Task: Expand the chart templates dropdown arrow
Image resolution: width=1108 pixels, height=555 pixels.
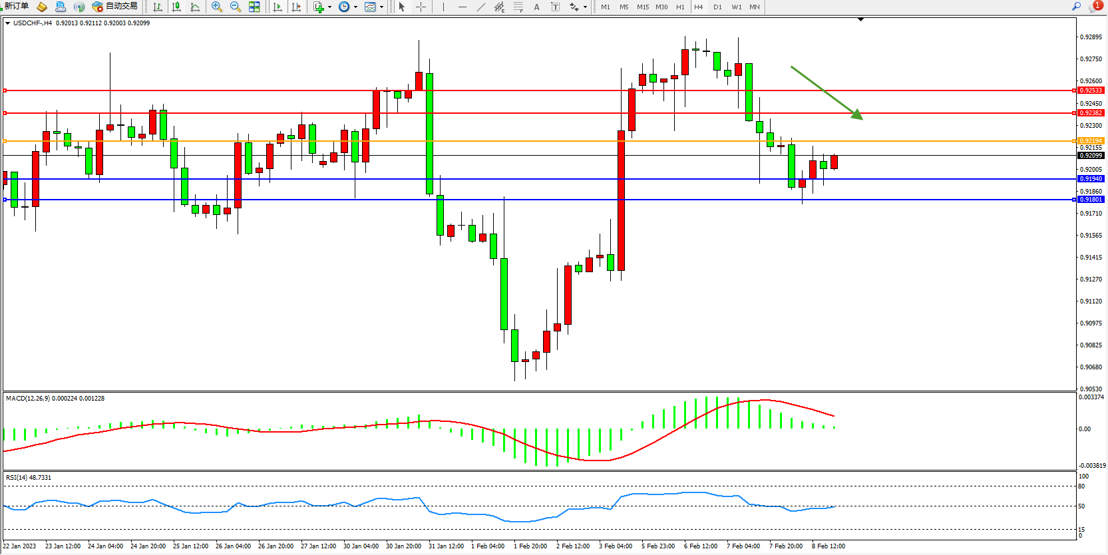Action: (x=382, y=7)
